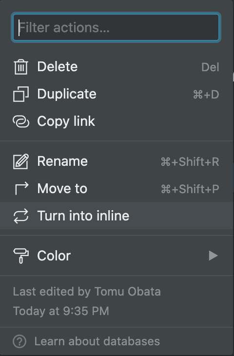The height and width of the screenshot is (356, 234).
Task: Select Copy link option
Action: [117, 121]
